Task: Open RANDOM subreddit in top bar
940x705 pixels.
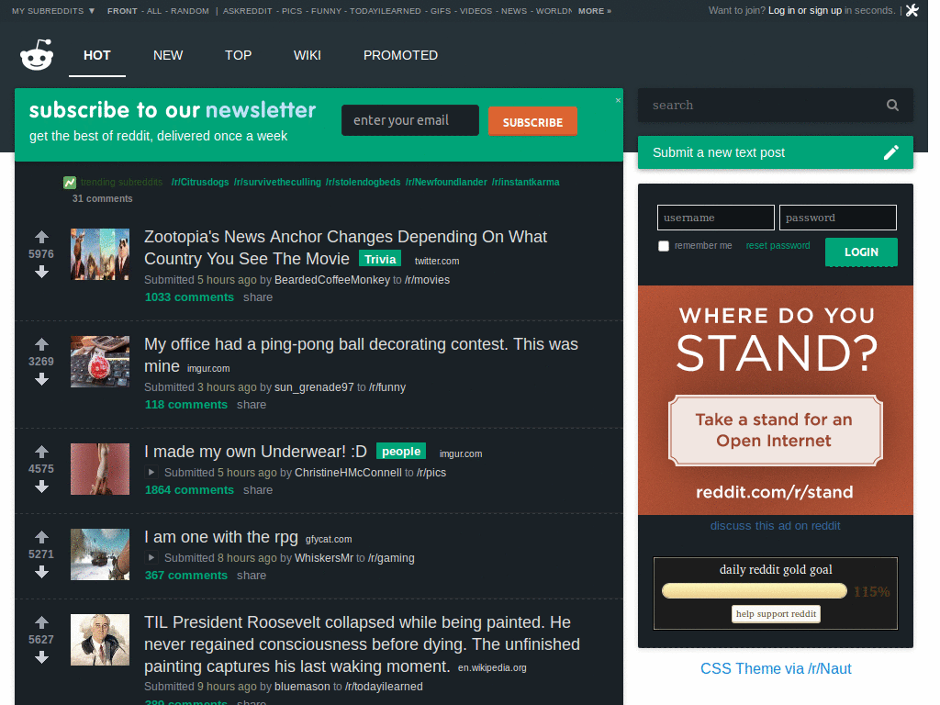Action: pos(190,11)
